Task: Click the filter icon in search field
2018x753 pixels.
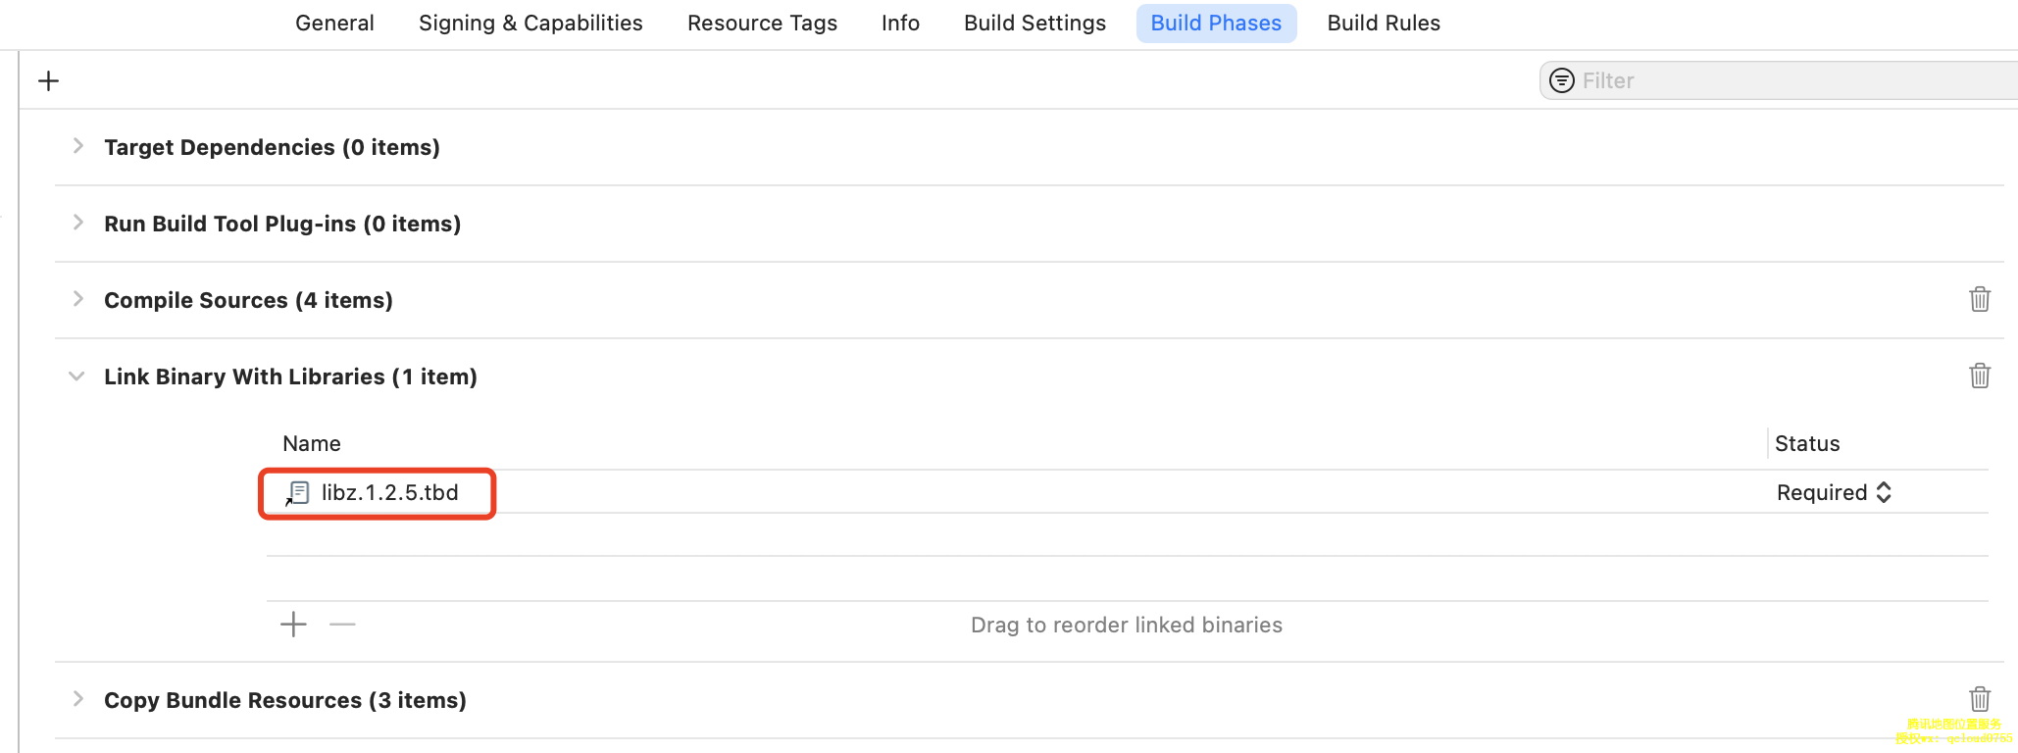Action: pos(1562,80)
